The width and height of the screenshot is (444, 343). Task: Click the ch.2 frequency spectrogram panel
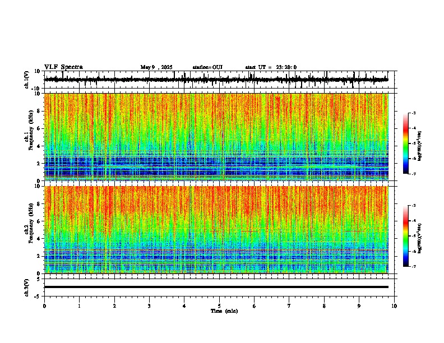pyautogui.click(x=216, y=230)
